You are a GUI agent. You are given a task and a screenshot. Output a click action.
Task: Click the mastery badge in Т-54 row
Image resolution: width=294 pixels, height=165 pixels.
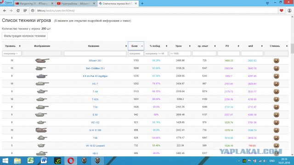(x=276, y=92)
